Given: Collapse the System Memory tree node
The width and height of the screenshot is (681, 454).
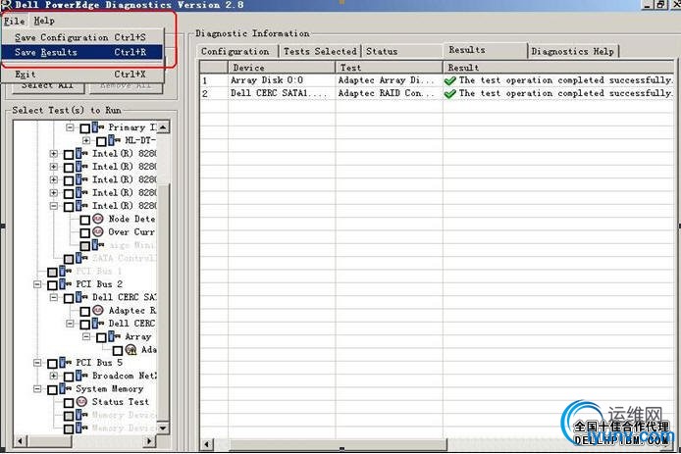Looking at the screenshot, I should click(x=37, y=389).
